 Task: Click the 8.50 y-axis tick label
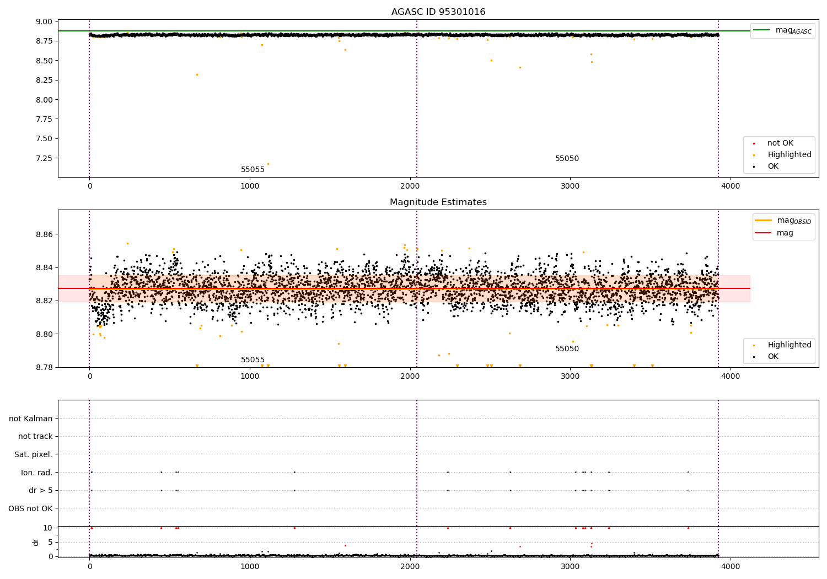44,61
